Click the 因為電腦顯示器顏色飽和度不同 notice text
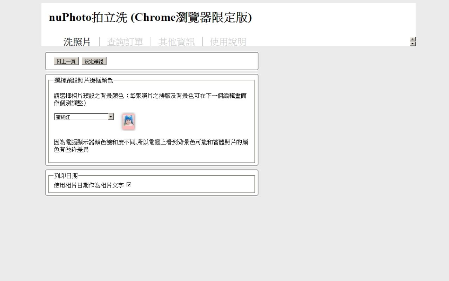 pos(151,146)
